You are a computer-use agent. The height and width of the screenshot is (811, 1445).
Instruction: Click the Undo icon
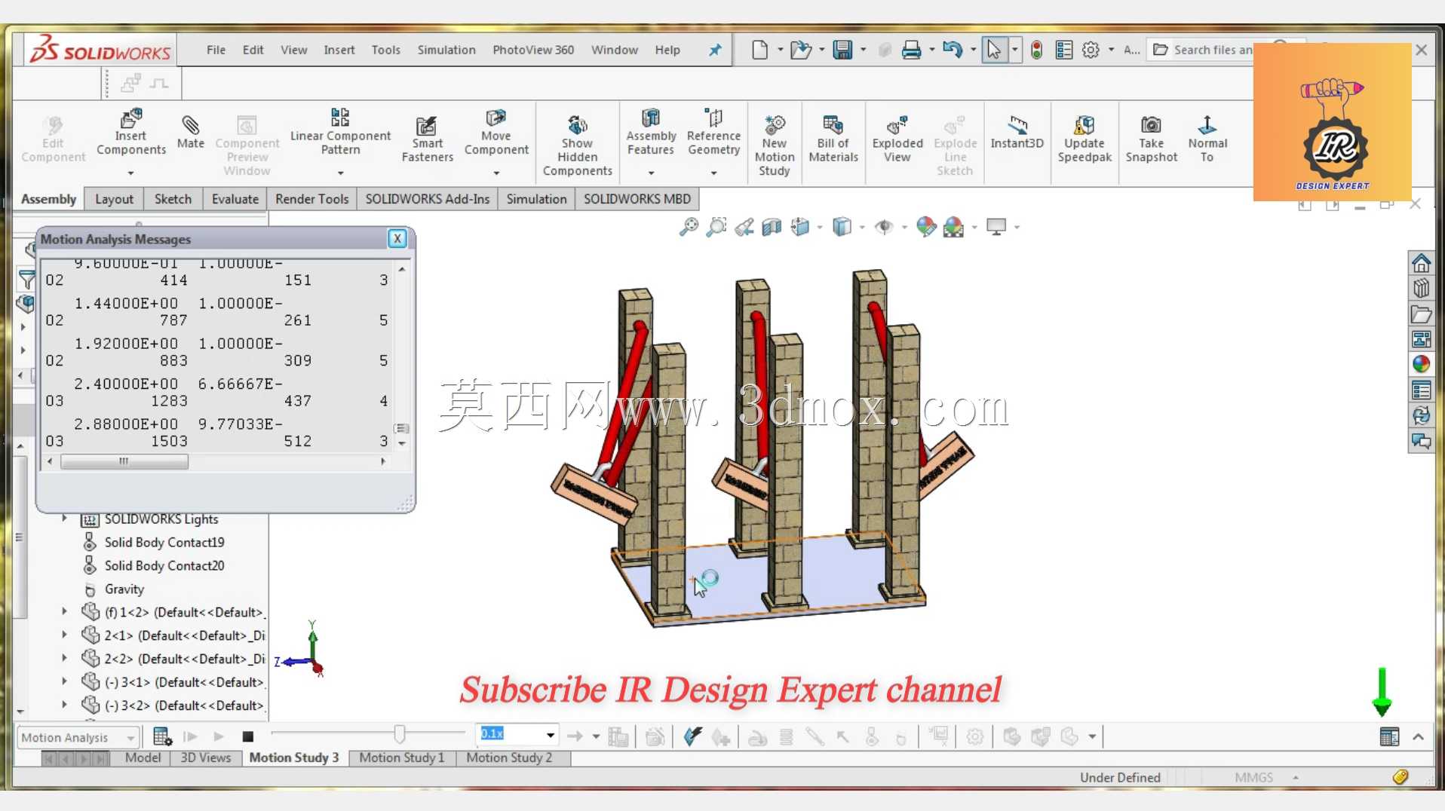point(952,50)
